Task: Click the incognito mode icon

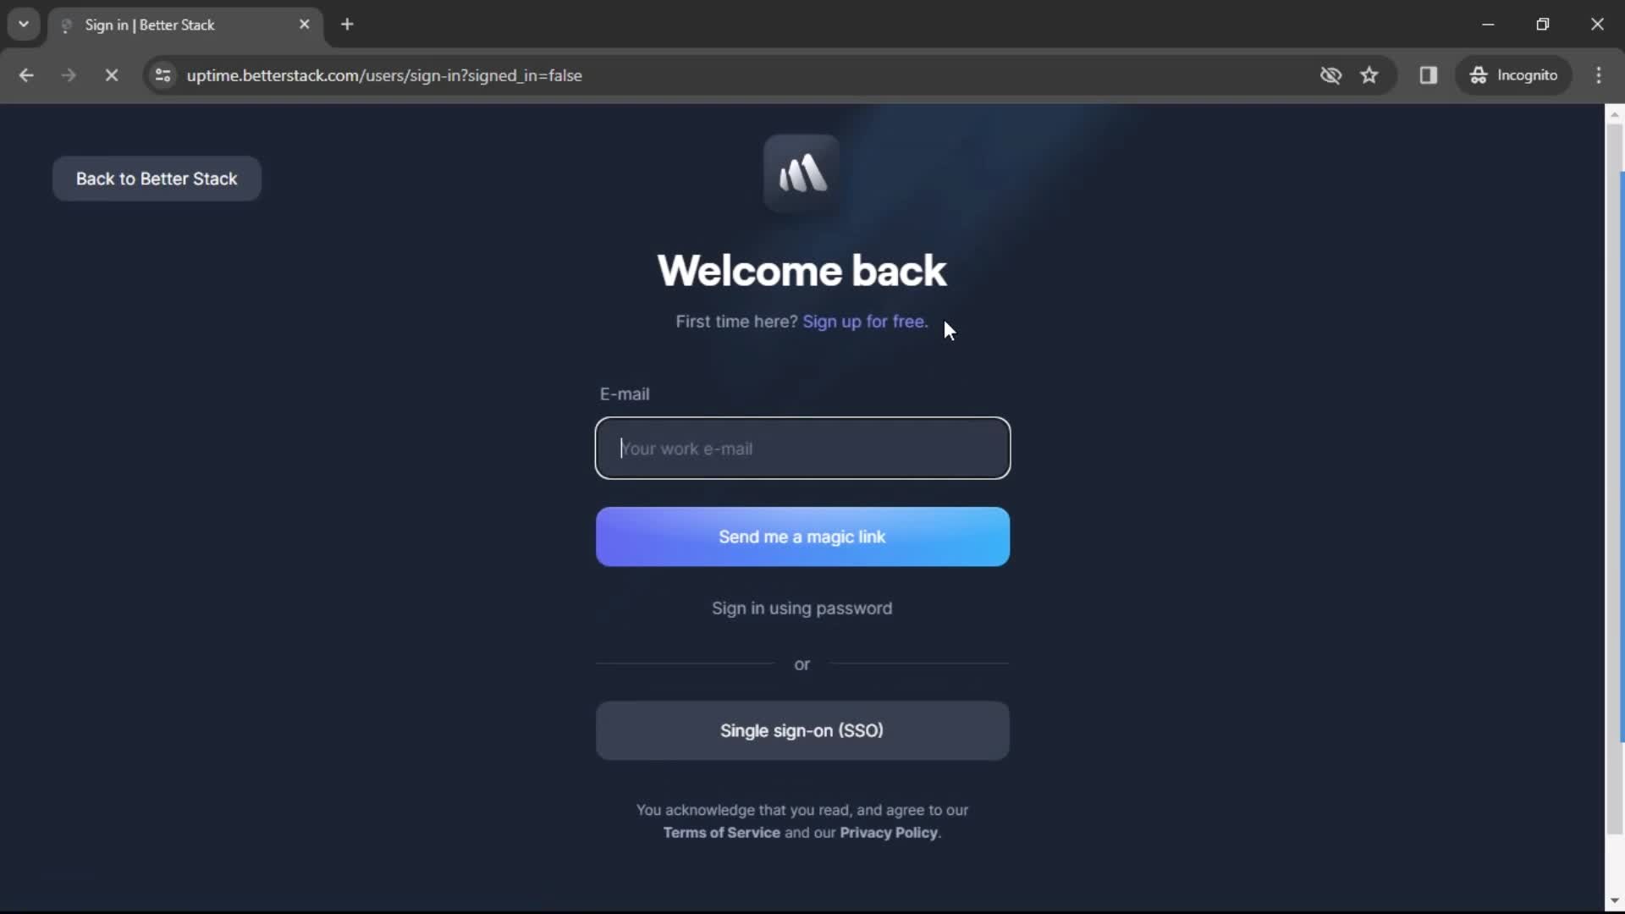Action: [x=1479, y=74]
